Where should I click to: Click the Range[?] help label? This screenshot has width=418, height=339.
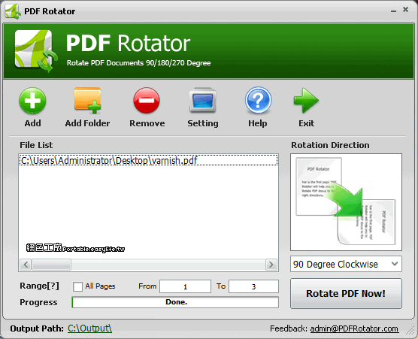[x=39, y=286]
